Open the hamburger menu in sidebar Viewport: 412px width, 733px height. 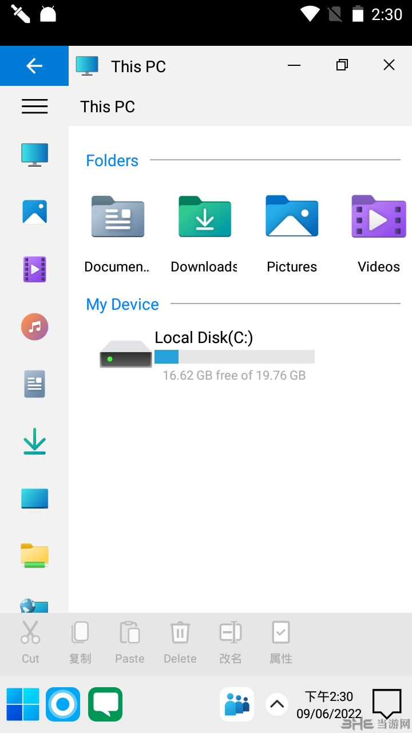point(34,107)
